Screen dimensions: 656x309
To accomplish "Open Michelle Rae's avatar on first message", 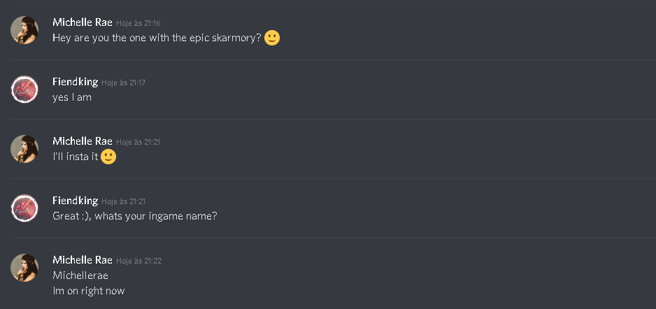I will click(24, 30).
